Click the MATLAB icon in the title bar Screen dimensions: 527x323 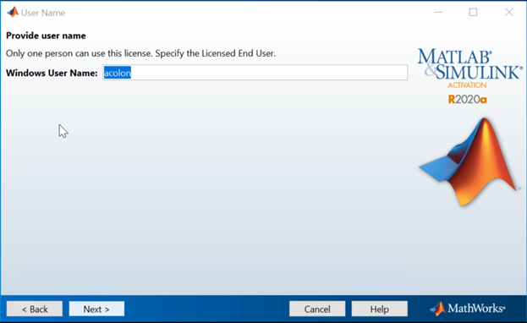(x=13, y=13)
